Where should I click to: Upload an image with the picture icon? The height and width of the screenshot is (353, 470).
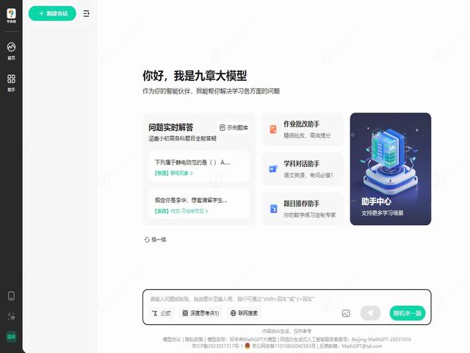click(346, 313)
